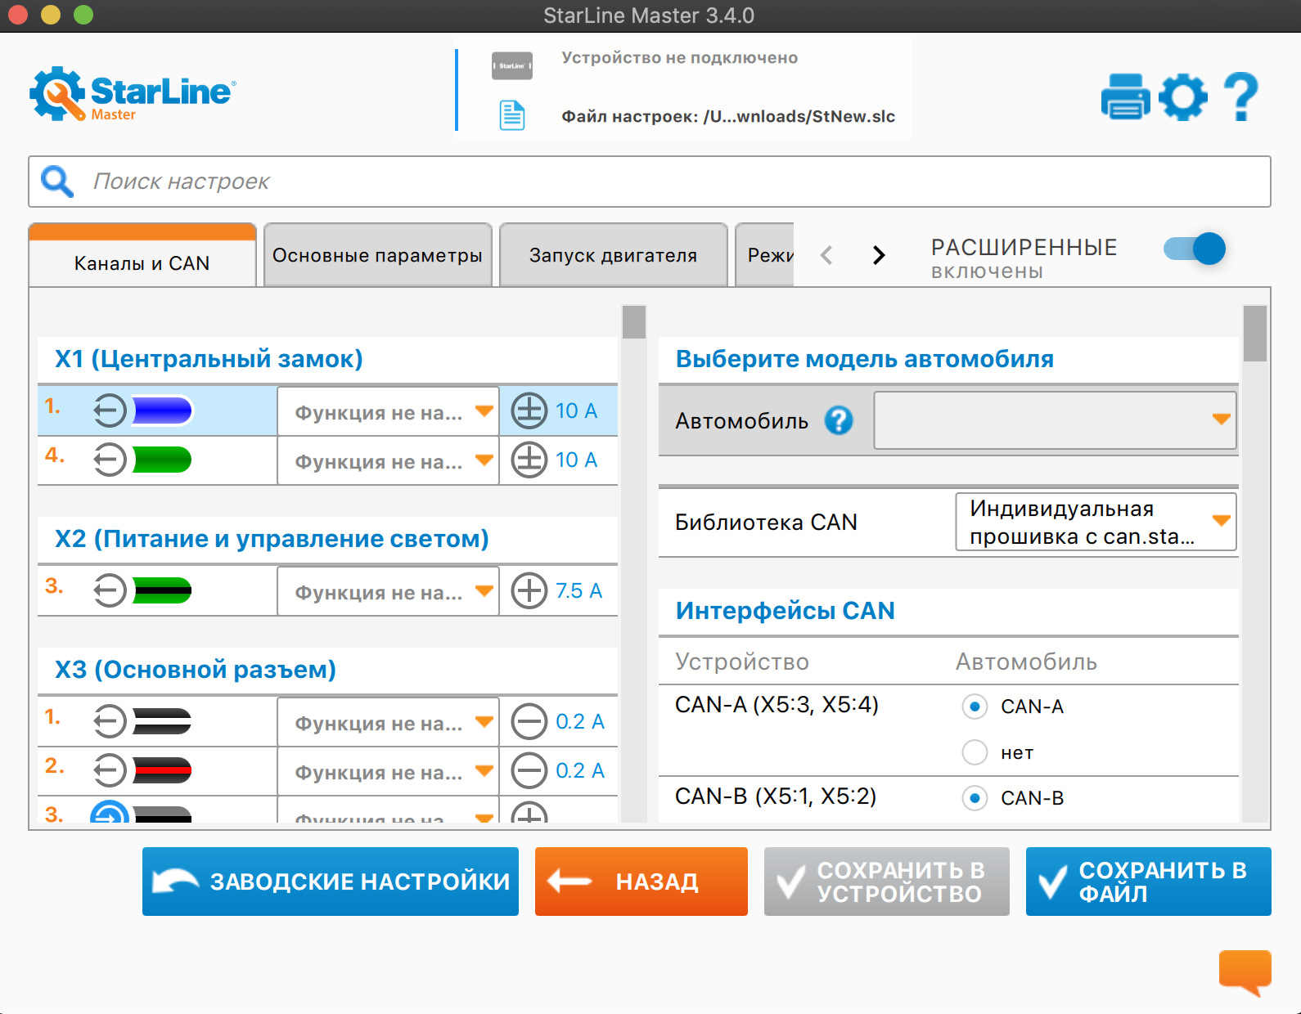Screen dimensions: 1301x1014
Task: Select CAN-B radio for CAN-B interface
Action: pyautogui.click(x=975, y=798)
